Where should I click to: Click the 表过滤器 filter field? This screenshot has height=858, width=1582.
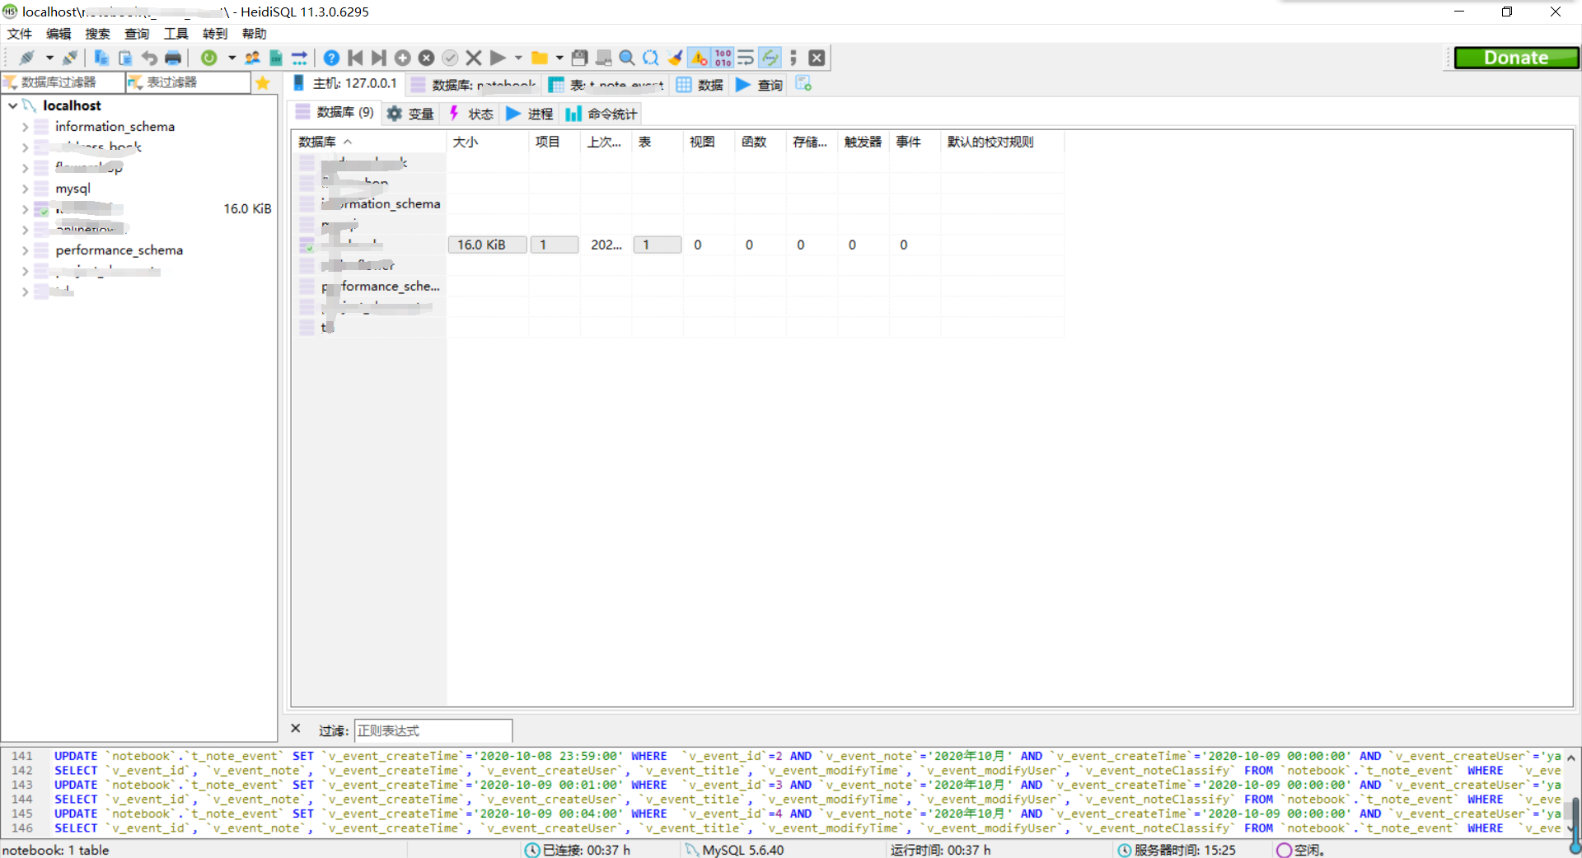click(189, 82)
